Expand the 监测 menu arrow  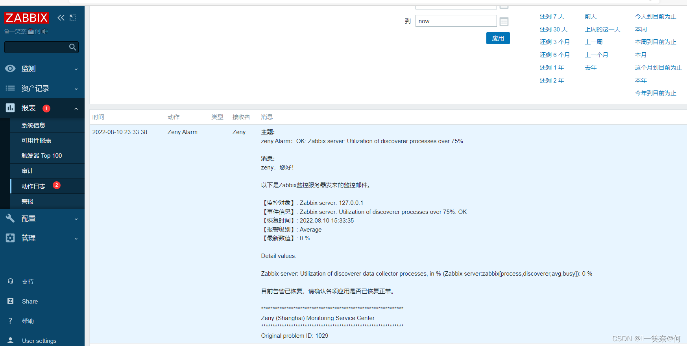(x=76, y=69)
